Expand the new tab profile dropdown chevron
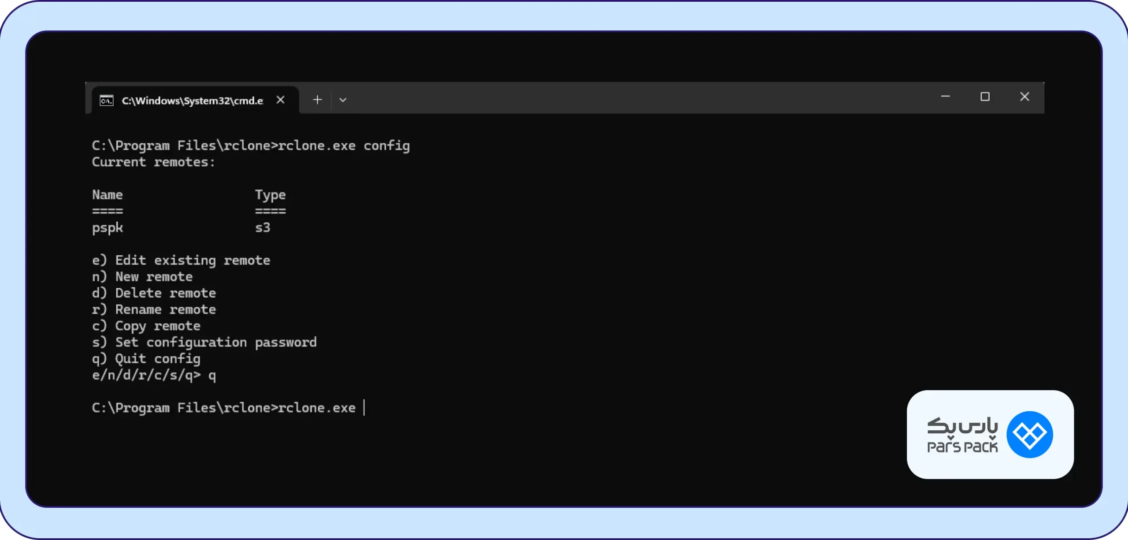This screenshot has width=1128, height=540. point(343,100)
